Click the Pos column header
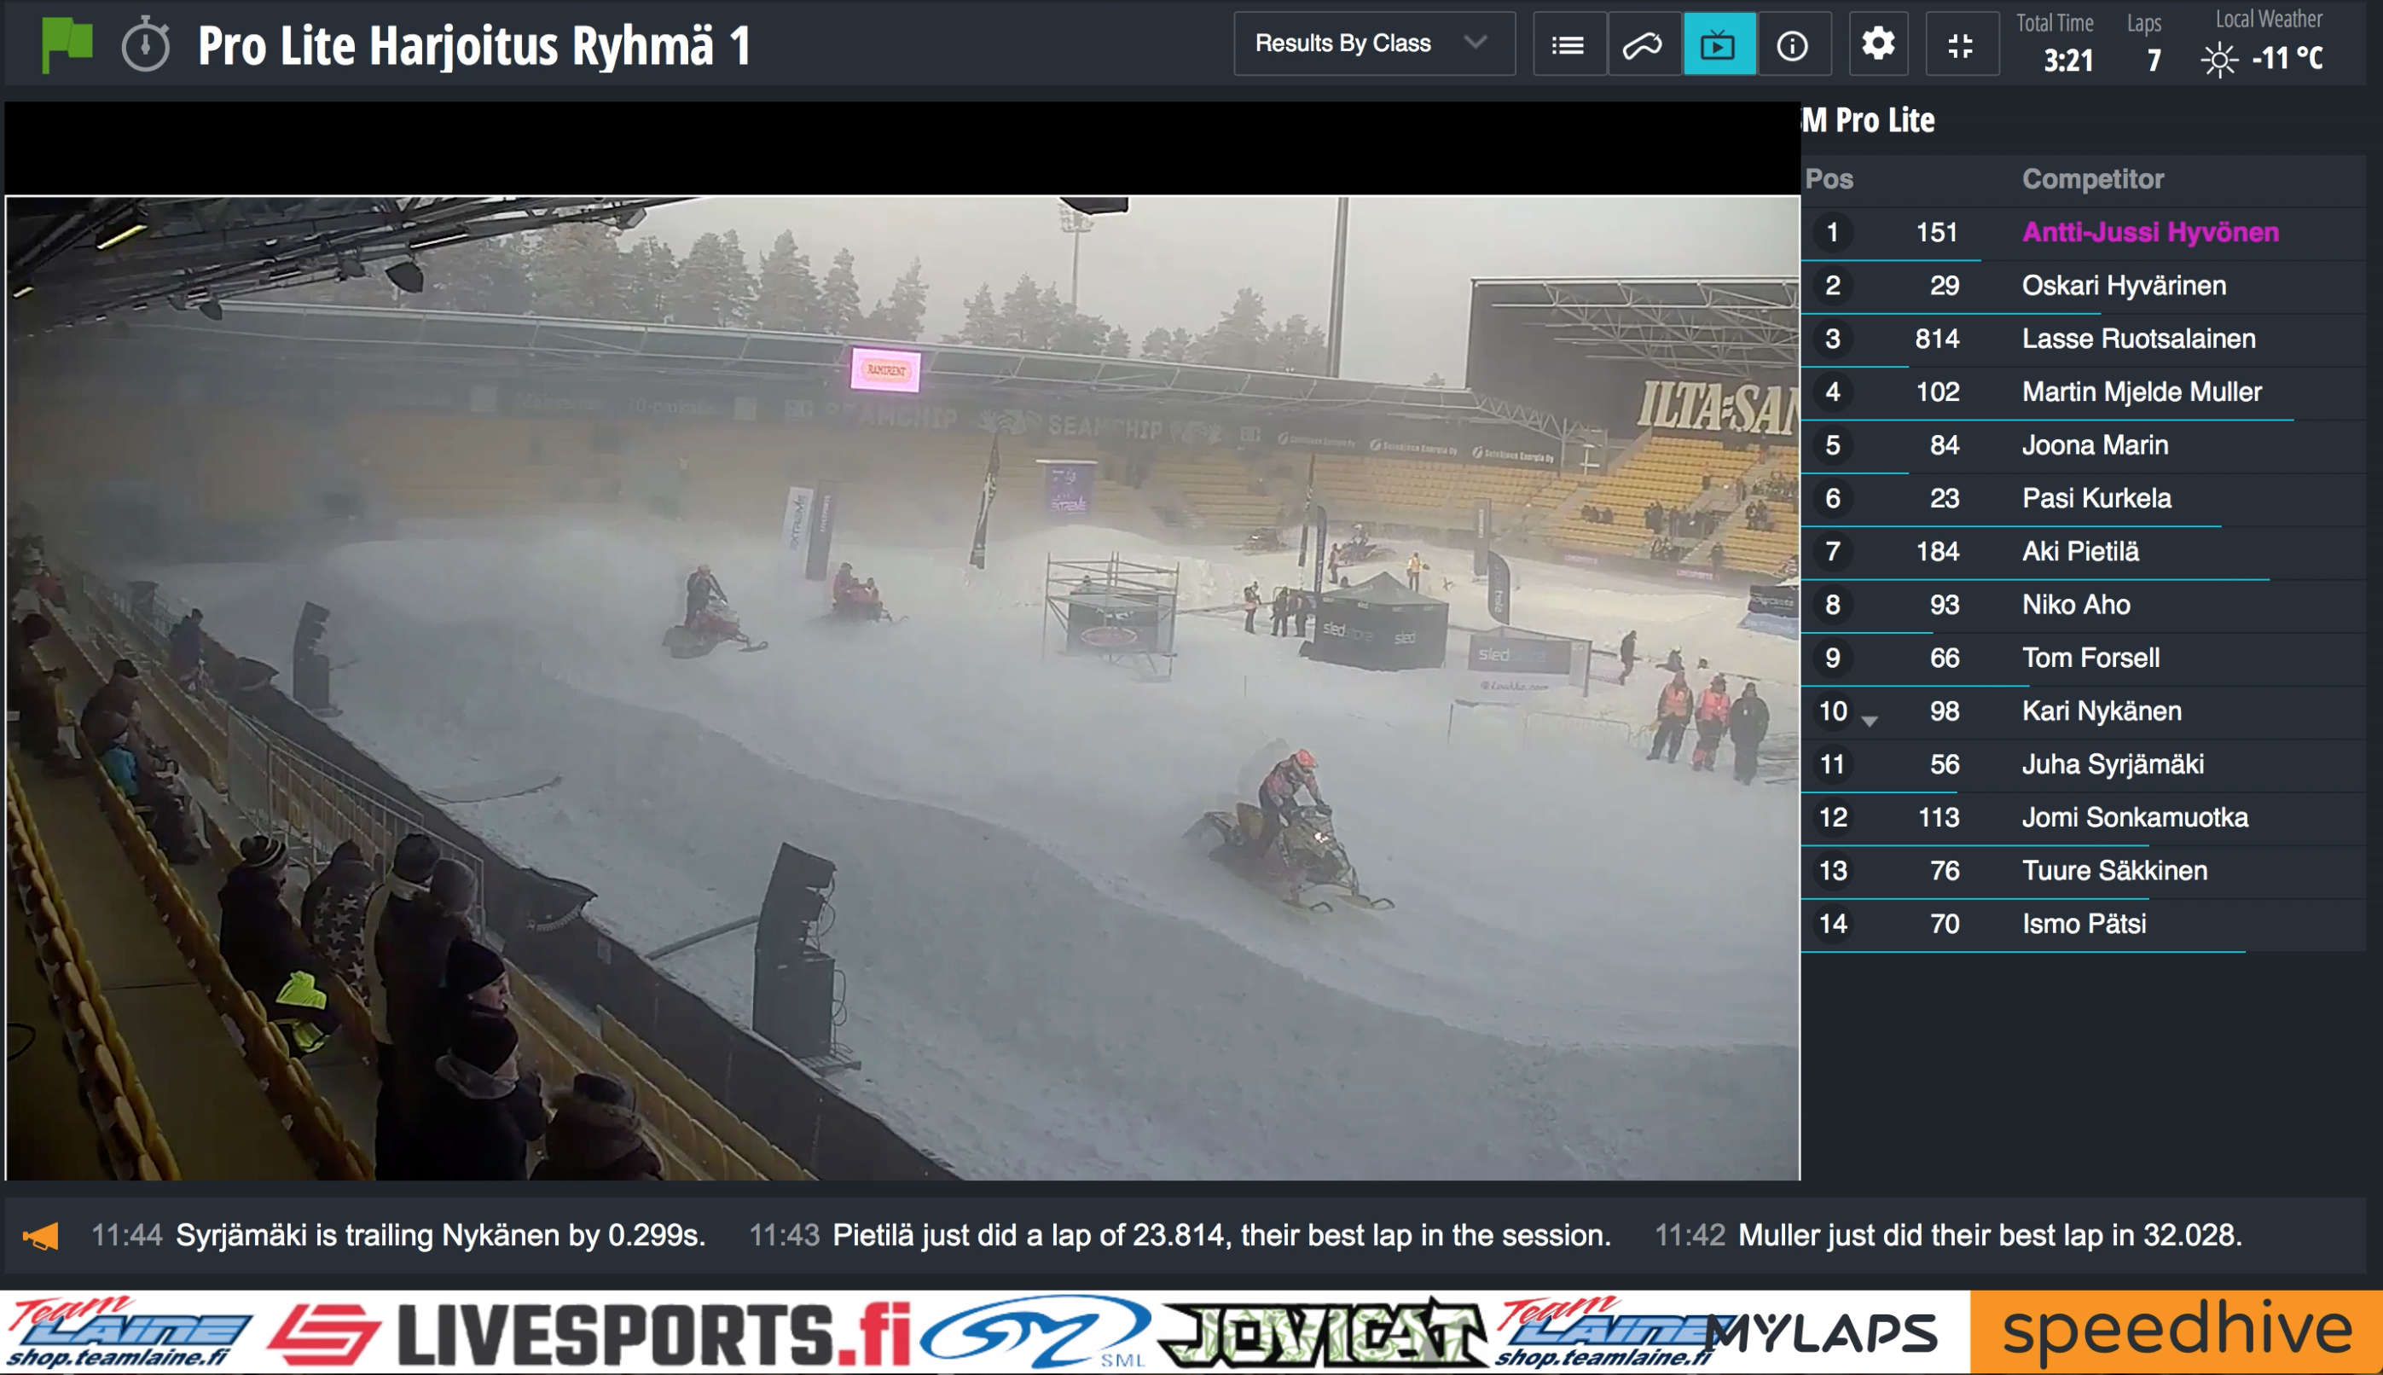 coord(1829,179)
